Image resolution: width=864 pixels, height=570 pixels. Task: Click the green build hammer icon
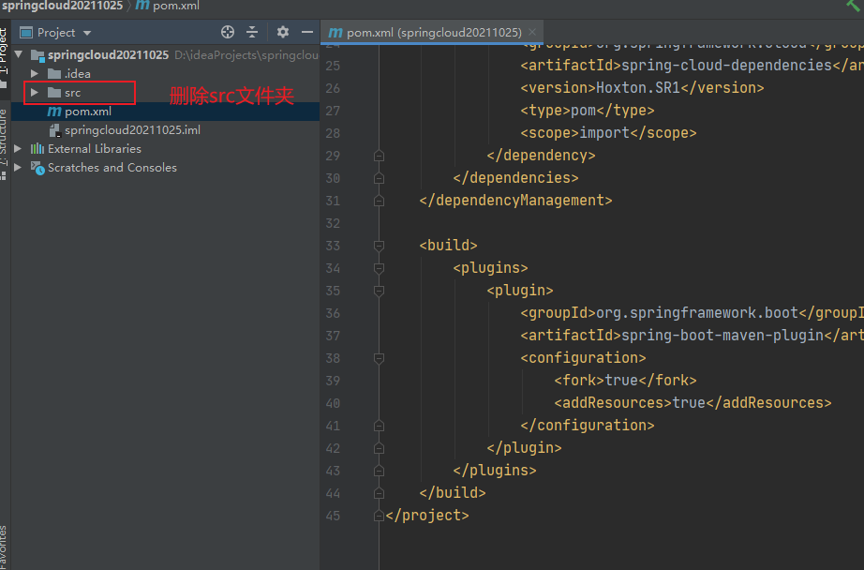pyautogui.click(x=854, y=5)
